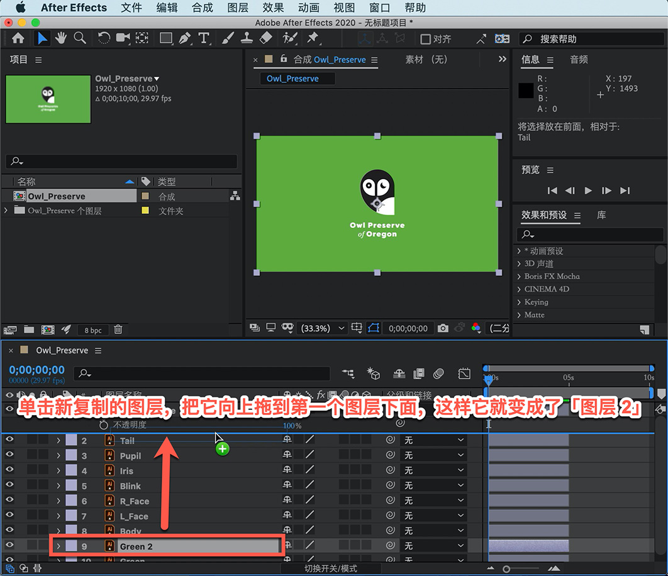668x576 pixels.
Task: Open the 合成 menu
Action: (203, 8)
